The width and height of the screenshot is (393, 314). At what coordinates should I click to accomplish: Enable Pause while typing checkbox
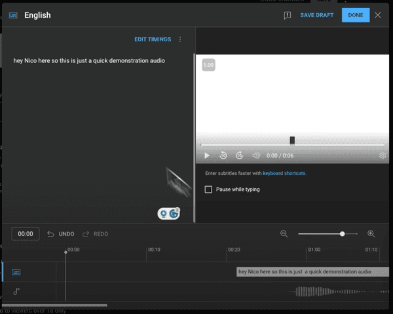coord(208,189)
